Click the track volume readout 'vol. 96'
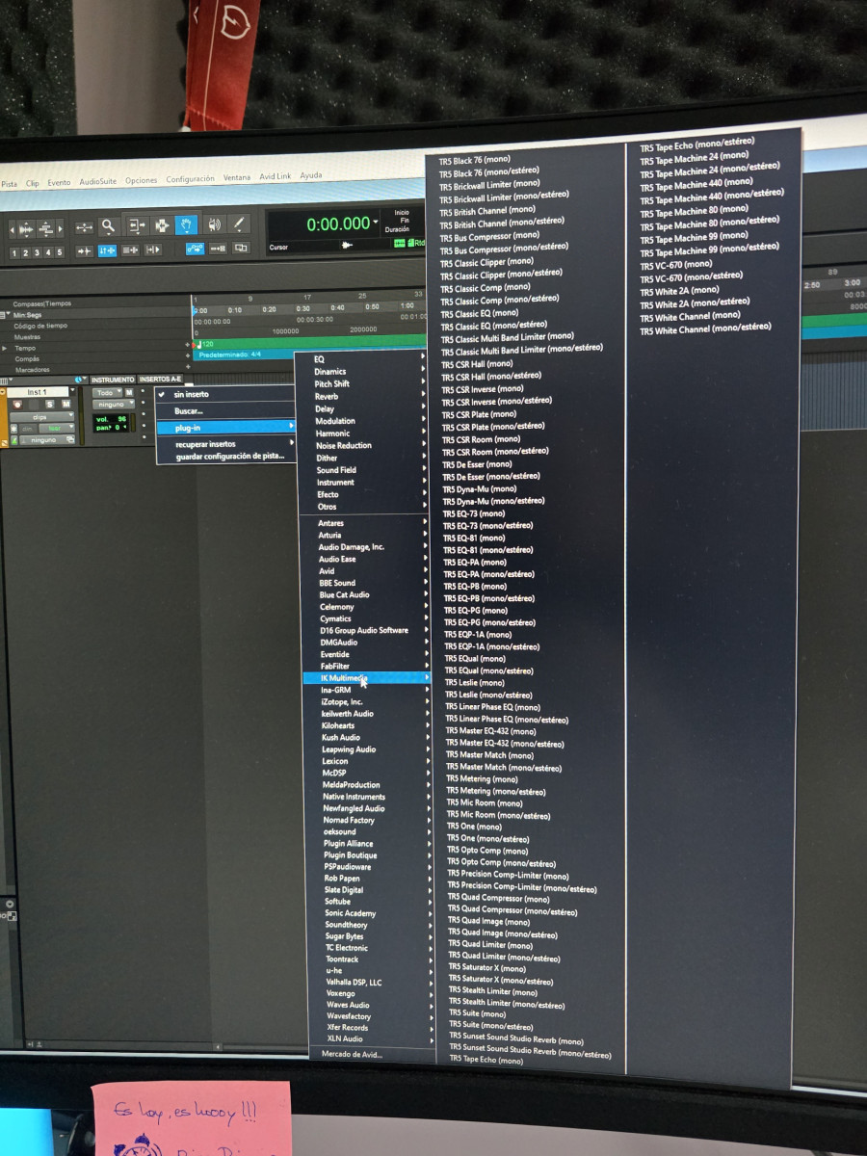This screenshot has height=1156, width=867. point(111,419)
